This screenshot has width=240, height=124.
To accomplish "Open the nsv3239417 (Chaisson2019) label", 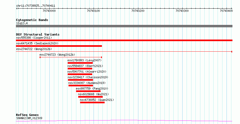I will [88, 77].
